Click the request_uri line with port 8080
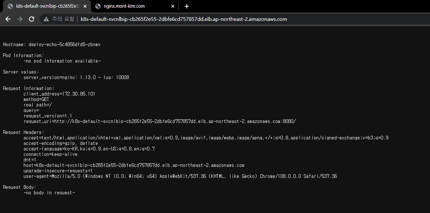Screen dimensions: 430x213 (x=160, y=122)
